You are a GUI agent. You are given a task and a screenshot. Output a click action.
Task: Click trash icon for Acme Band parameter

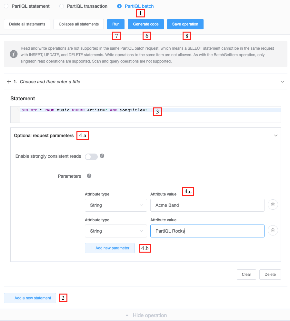click(x=273, y=205)
